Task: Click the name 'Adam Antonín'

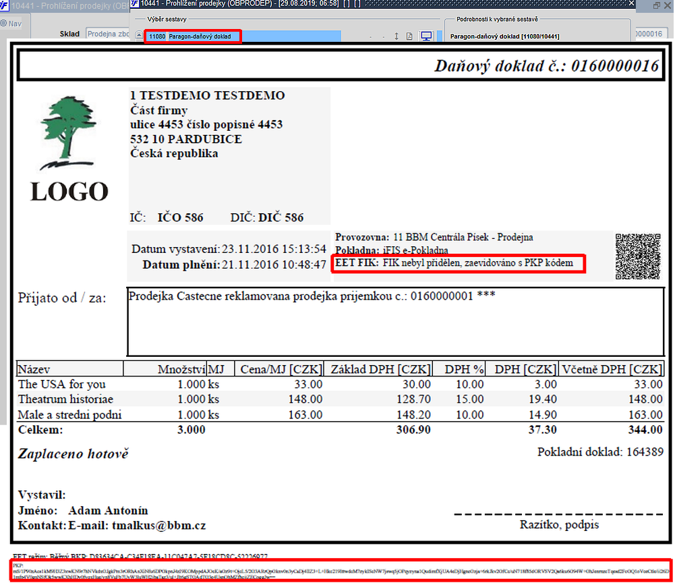Action: [x=108, y=511]
